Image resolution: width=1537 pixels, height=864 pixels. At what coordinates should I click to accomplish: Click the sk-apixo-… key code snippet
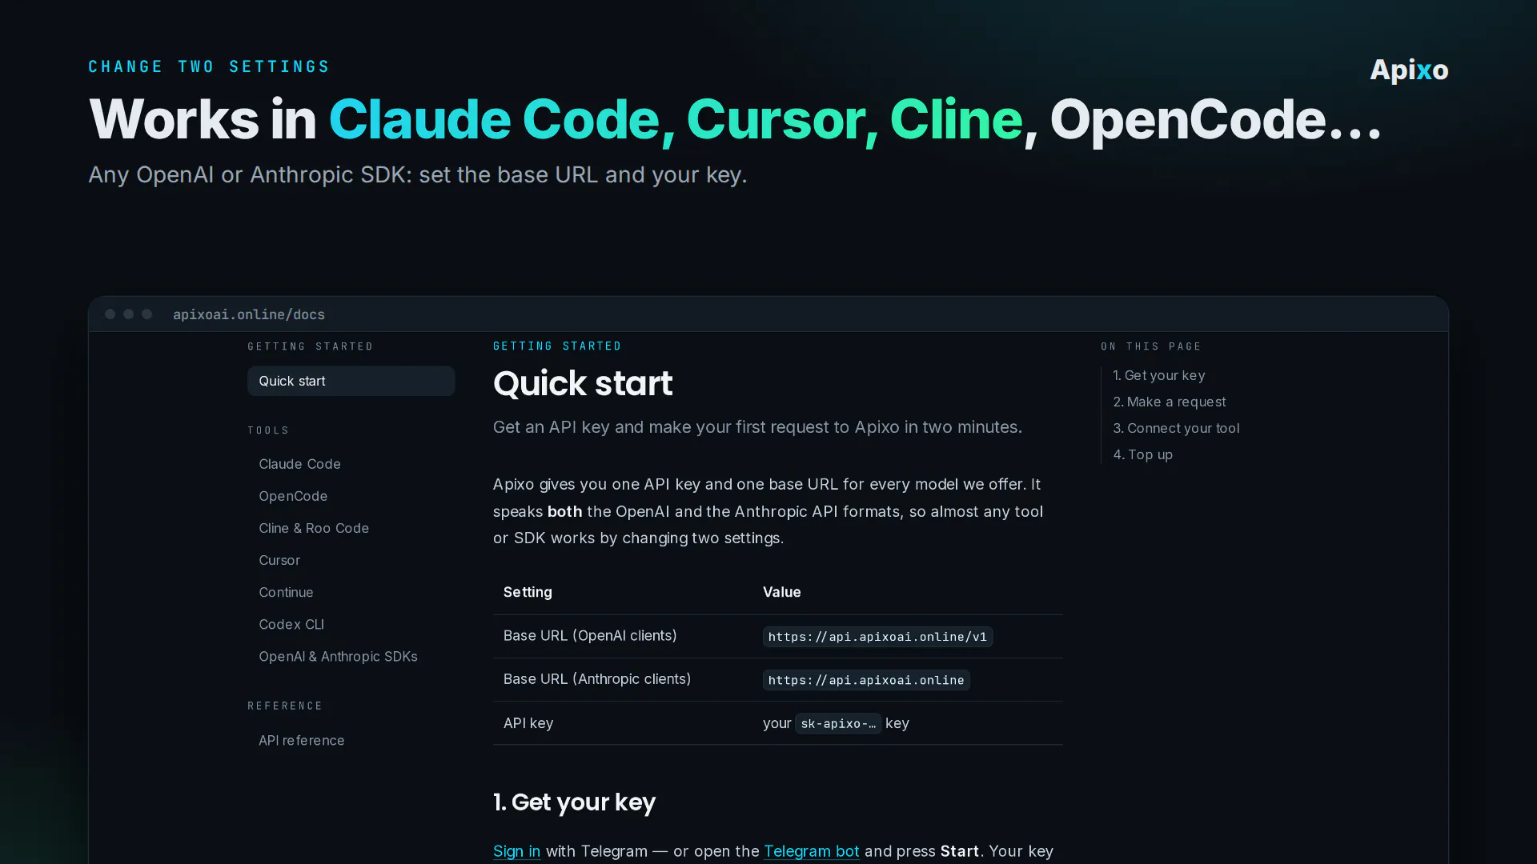point(838,723)
